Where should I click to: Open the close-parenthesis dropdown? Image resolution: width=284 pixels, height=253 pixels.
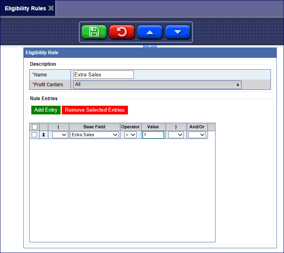176,135
